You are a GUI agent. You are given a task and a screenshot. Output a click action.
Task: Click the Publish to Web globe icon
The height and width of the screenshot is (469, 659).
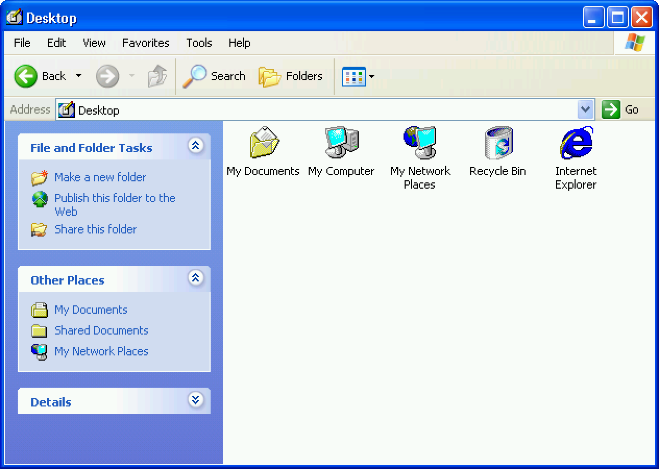[40, 199]
